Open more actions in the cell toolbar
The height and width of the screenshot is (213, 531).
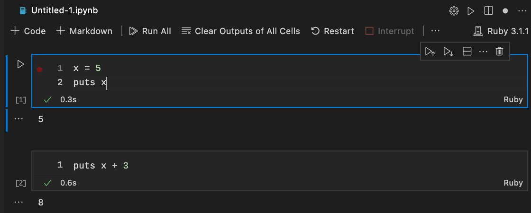483,52
